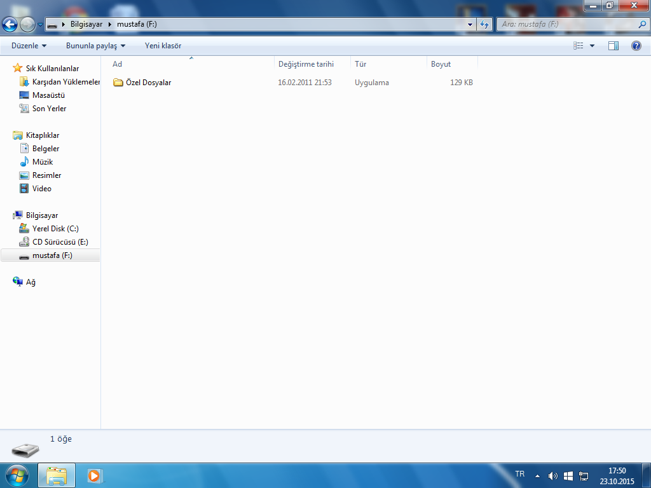The width and height of the screenshot is (651, 488).
Task: Select Masaüstü in the navigation pane
Action: tap(48, 95)
